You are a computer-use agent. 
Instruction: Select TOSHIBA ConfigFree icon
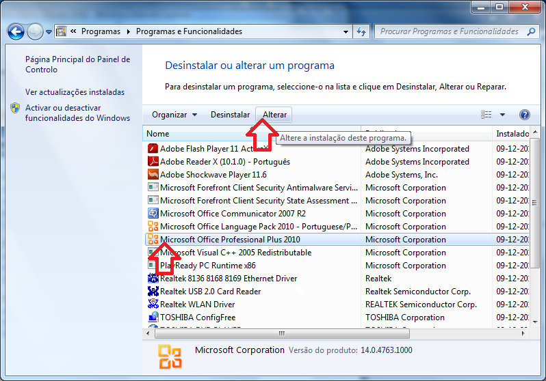coord(153,317)
